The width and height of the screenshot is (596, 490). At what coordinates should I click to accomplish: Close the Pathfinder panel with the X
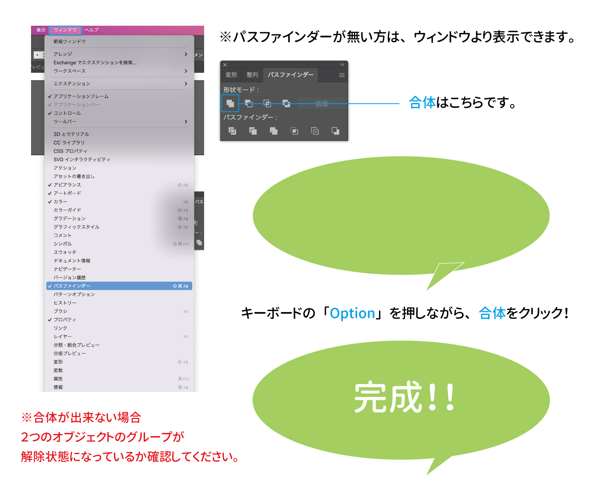[x=225, y=65]
